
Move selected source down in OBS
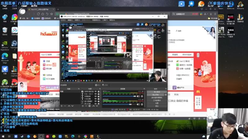tap(97, 106)
